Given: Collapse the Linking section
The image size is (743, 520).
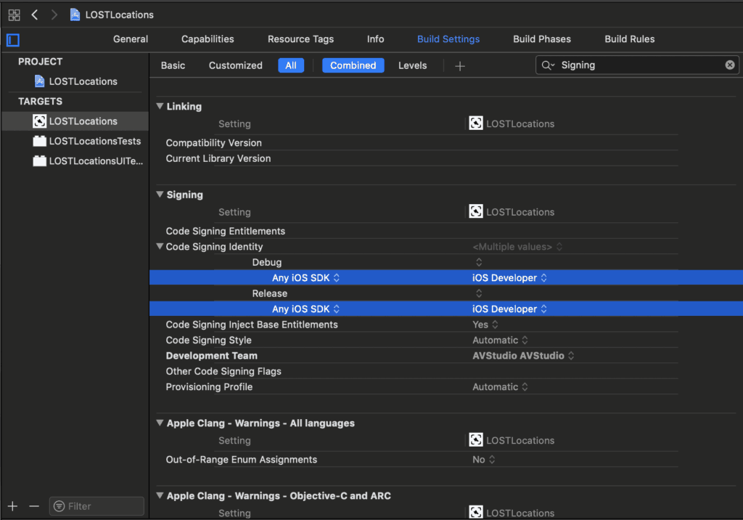Looking at the screenshot, I should coord(160,106).
